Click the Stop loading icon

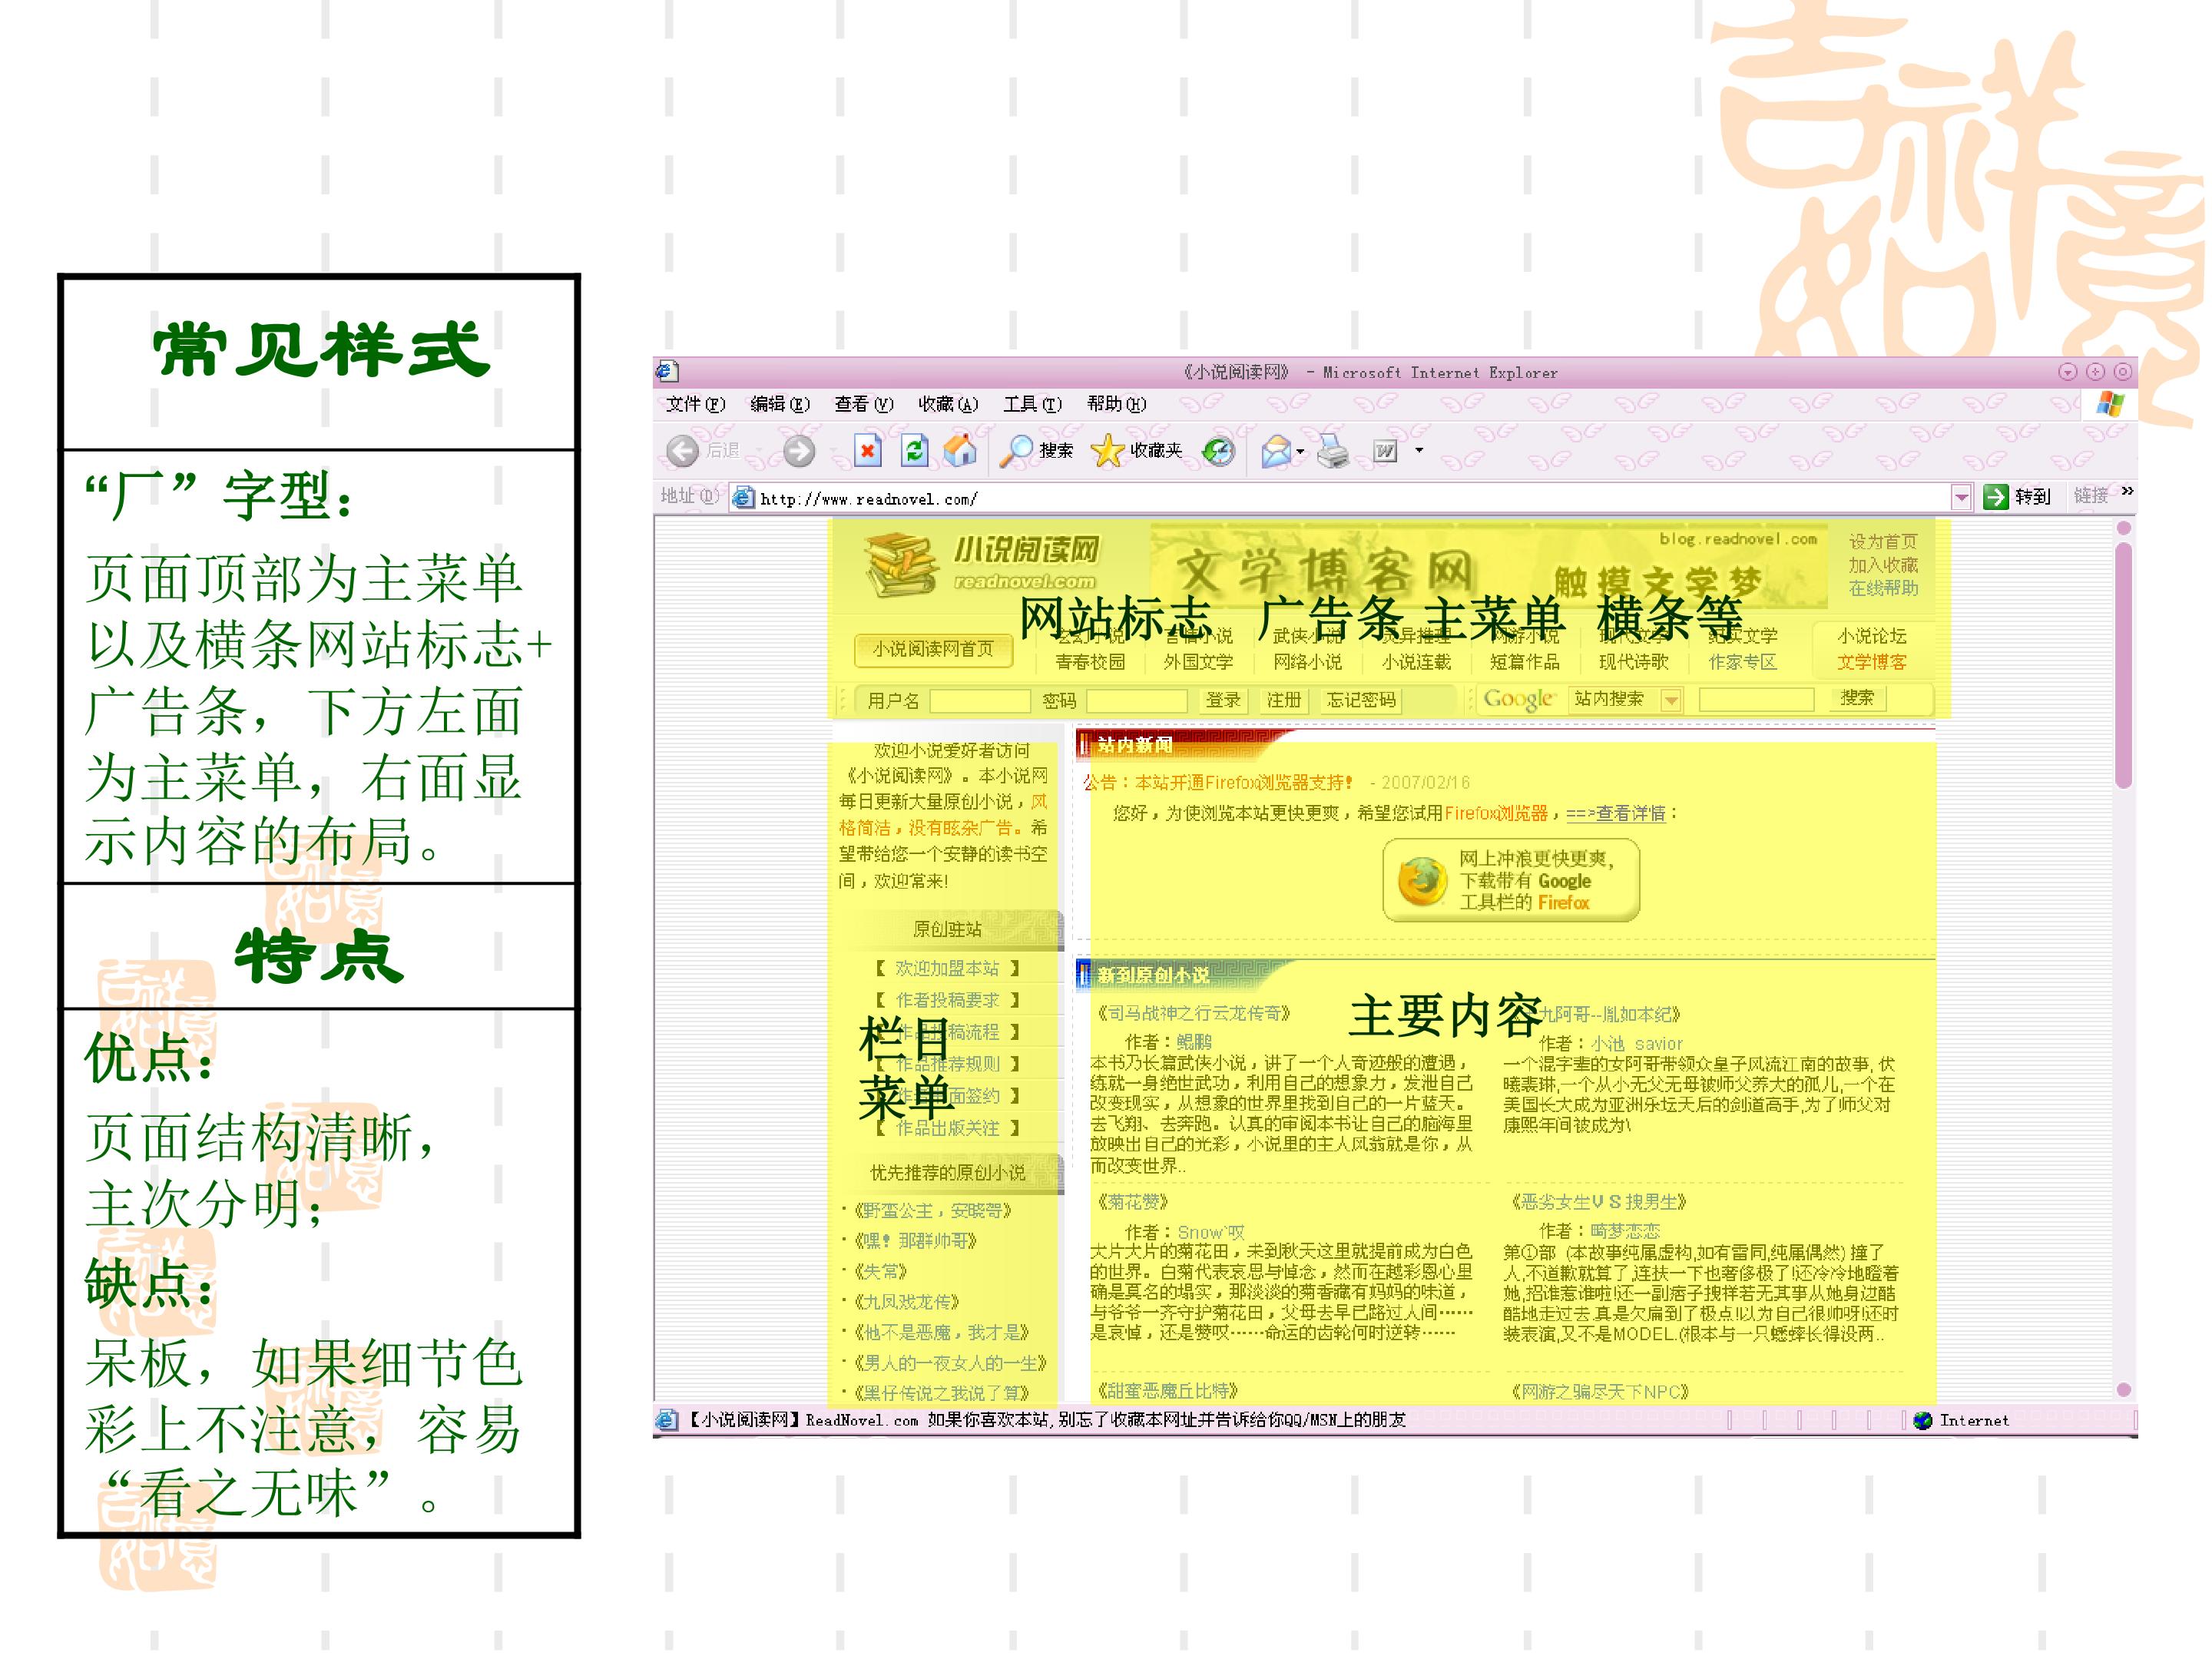pyautogui.click(x=867, y=451)
